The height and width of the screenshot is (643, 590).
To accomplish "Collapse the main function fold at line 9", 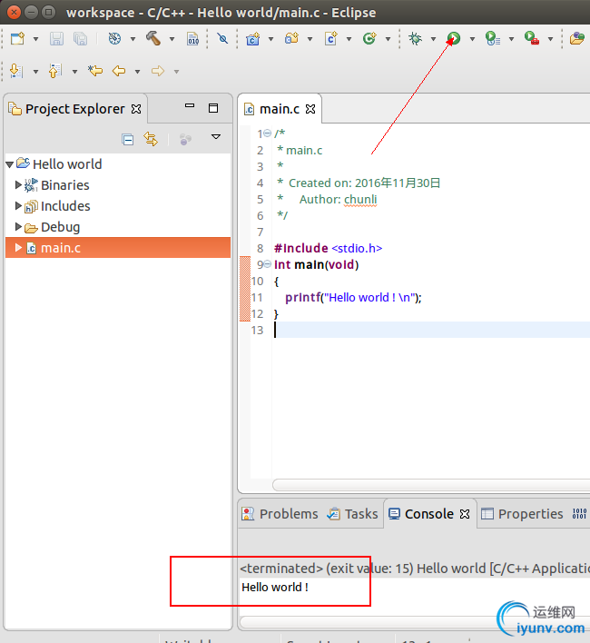I will click(267, 264).
